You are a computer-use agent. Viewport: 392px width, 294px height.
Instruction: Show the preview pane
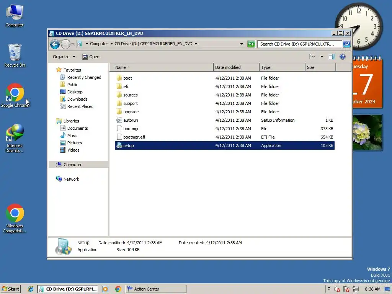332,57
